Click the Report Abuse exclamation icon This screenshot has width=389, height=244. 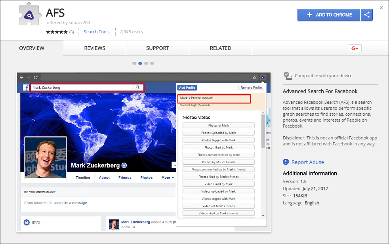point(286,162)
